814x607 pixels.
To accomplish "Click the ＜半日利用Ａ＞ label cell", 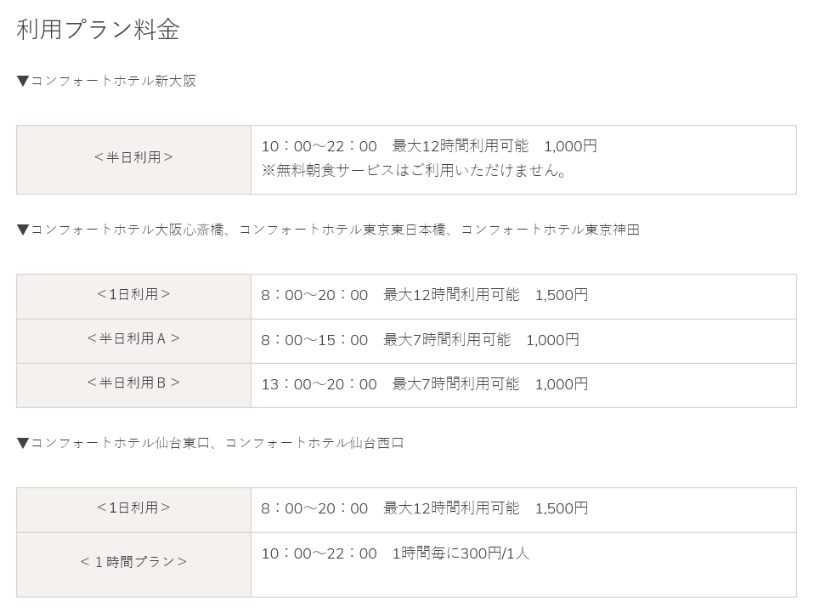I will click(x=134, y=341).
